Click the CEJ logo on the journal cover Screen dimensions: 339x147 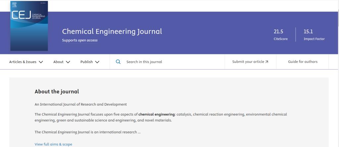coord(21,15)
